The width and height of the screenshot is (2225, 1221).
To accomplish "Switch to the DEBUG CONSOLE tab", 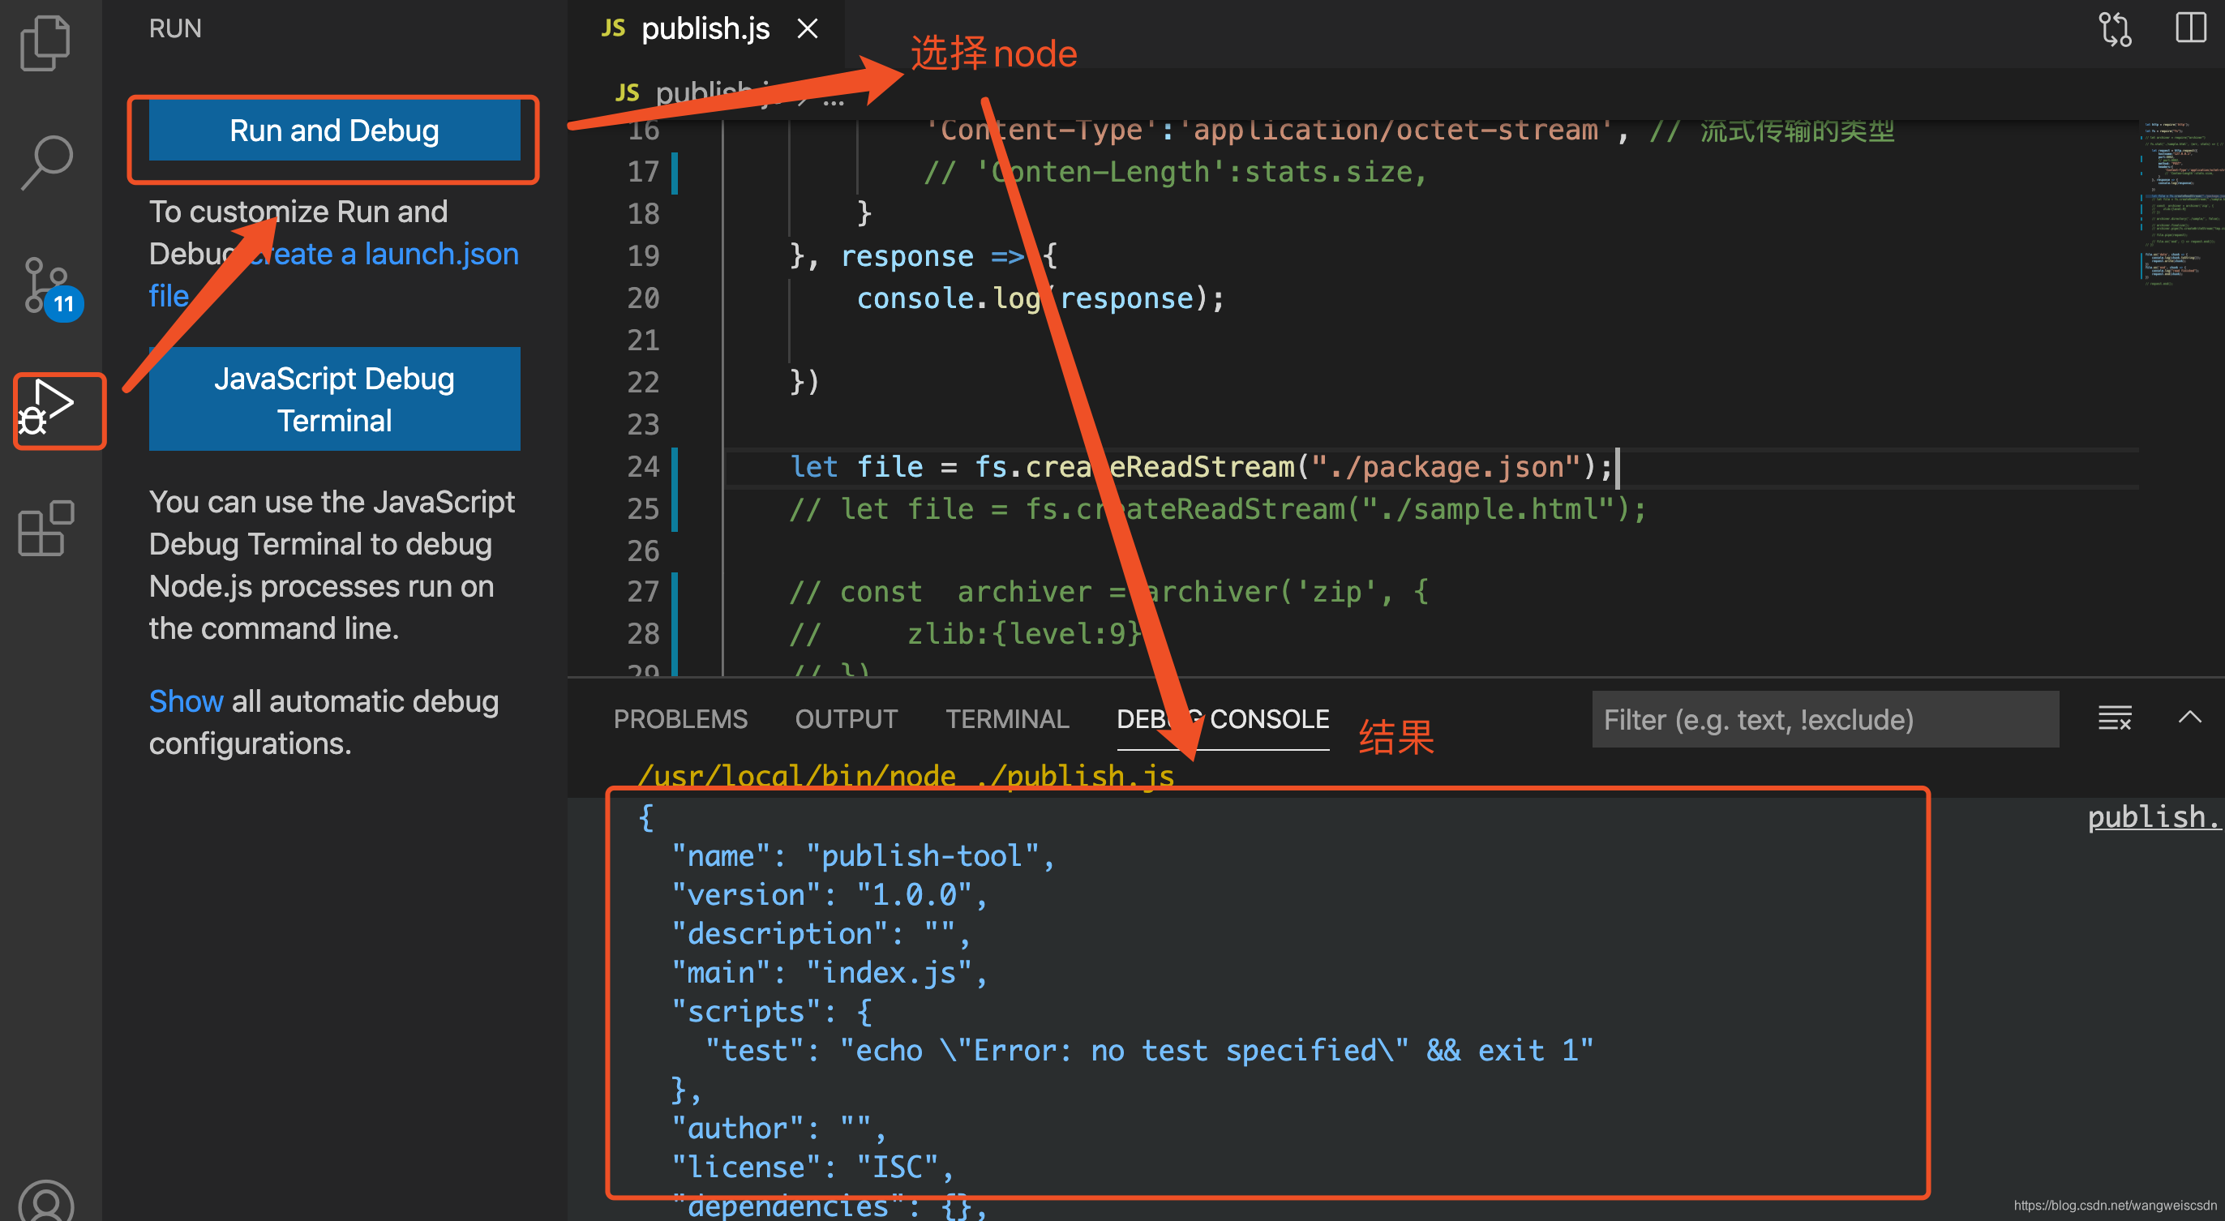I will coord(1222,719).
